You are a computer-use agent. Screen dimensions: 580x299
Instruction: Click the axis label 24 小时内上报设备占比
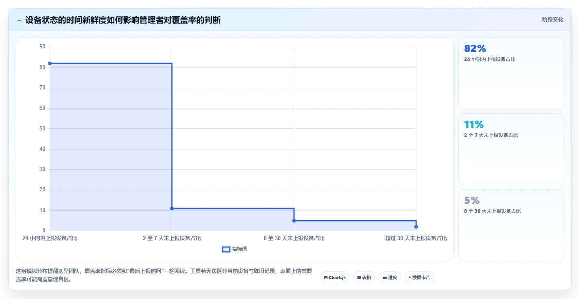point(50,238)
